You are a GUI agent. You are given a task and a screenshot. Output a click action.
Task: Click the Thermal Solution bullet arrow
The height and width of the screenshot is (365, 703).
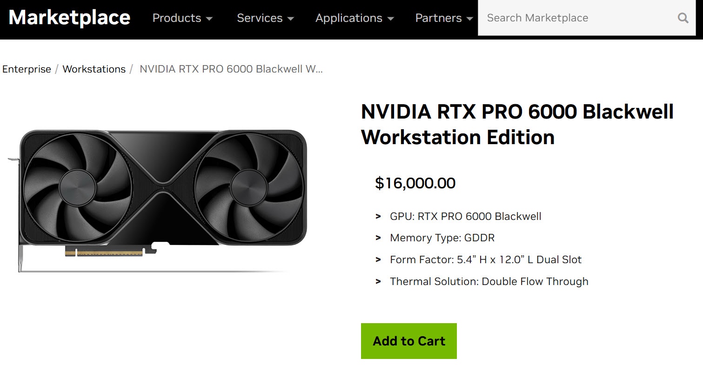click(378, 281)
